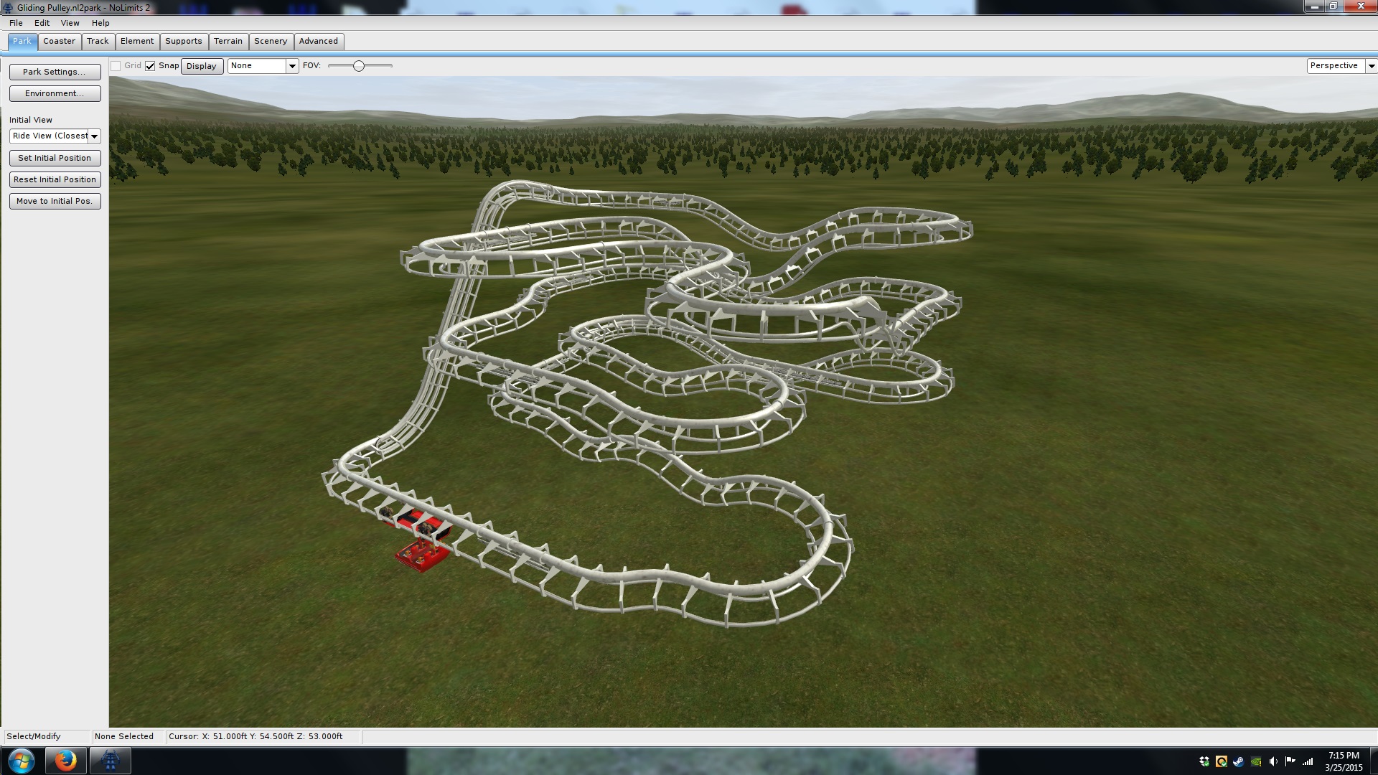Click the Action Center flag icon

(1290, 761)
